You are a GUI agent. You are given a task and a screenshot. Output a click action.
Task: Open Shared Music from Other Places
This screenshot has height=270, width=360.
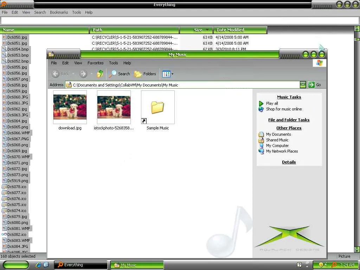coord(277,140)
